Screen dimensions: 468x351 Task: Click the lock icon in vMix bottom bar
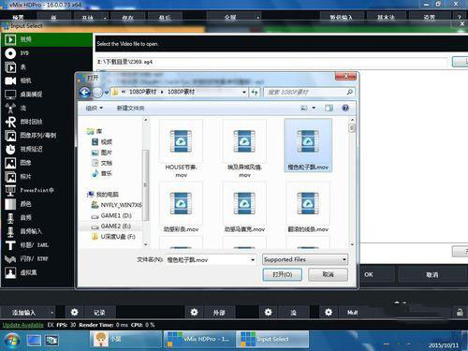point(460,313)
